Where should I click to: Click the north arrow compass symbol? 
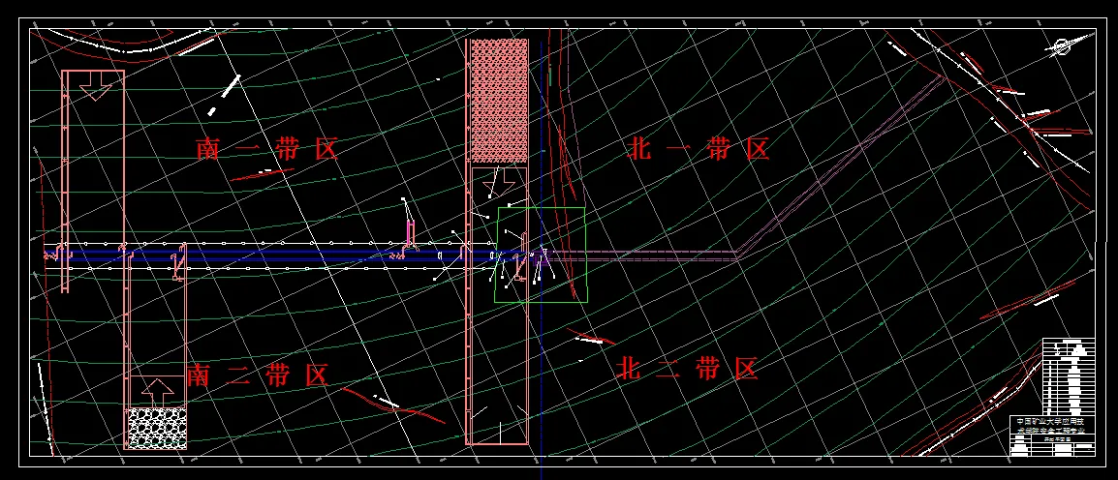[1066, 47]
